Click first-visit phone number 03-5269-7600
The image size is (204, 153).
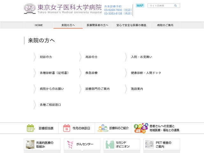(x=113, y=10)
